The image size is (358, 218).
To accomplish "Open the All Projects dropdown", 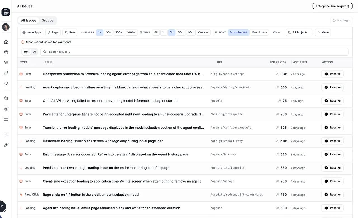I will [x=299, y=32].
